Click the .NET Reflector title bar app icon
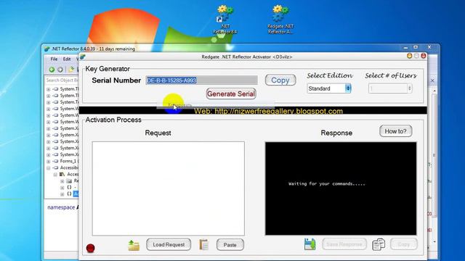 (x=46, y=49)
